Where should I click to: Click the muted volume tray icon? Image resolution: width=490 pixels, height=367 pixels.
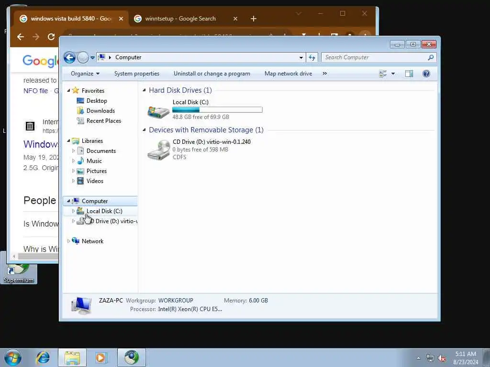pyautogui.click(x=442, y=358)
